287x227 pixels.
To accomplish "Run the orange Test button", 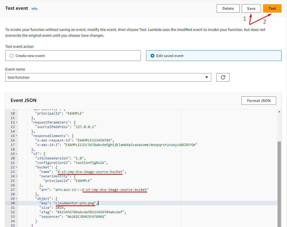I will click(x=272, y=8).
